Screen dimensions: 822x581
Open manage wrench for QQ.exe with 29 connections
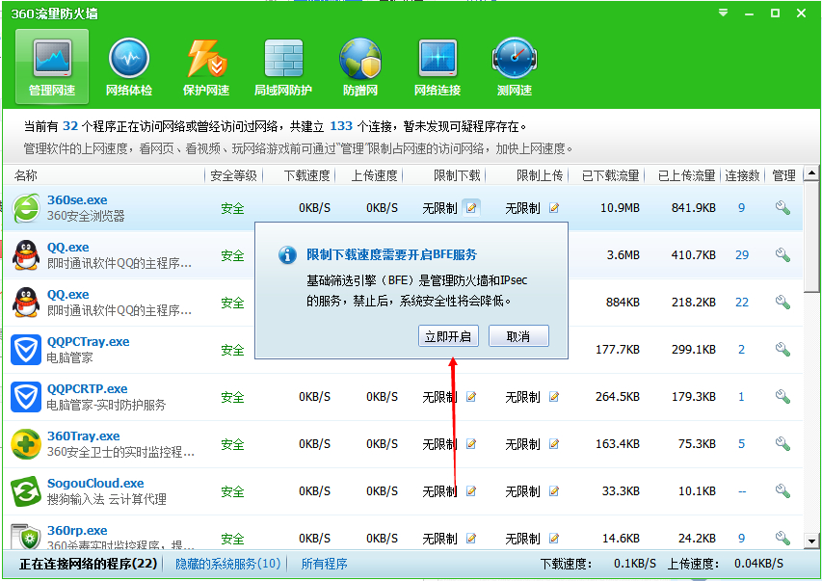click(782, 255)
